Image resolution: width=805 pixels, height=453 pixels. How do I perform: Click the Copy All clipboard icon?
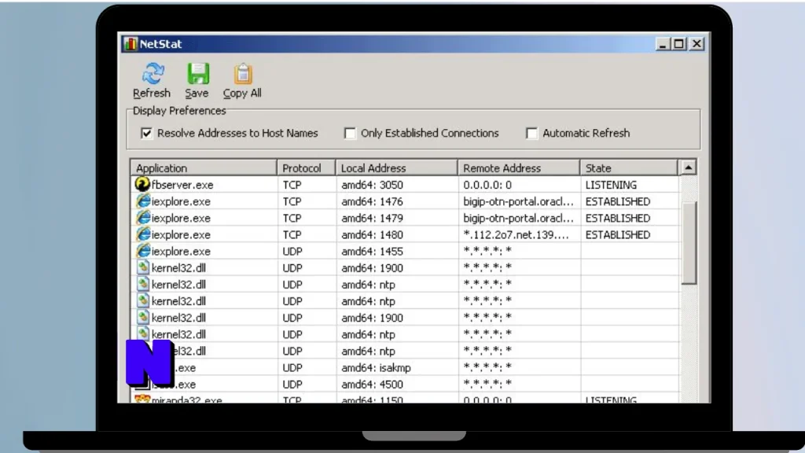(x=243, y=74)
